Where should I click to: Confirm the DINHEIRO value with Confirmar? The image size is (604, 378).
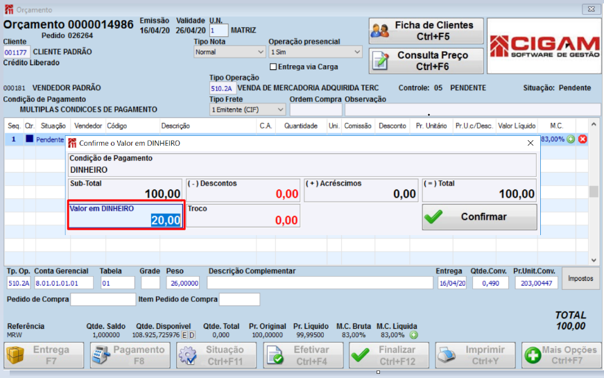coord(480,217)
